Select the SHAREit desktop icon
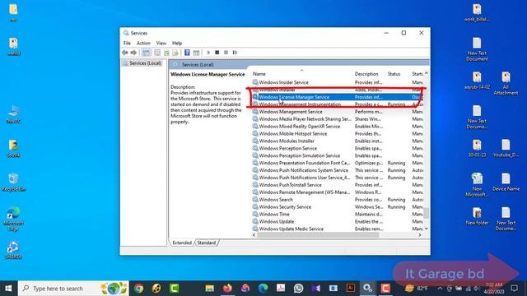Screen dimensions: 527x296 [x=13, y=250]
